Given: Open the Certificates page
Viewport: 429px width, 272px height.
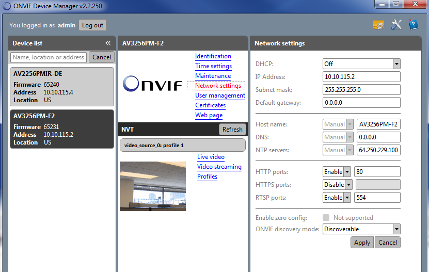Looking at the screenshot, I should (211, 105).
